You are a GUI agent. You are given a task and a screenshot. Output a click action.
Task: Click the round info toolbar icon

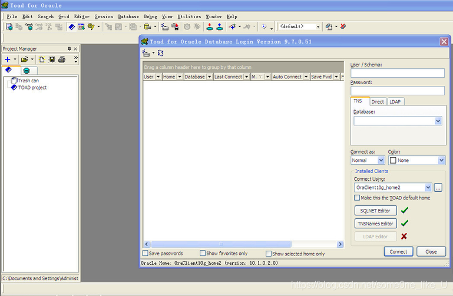click(264, 26)
